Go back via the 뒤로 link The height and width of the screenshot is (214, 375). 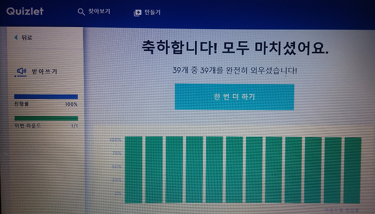coord(27,37)
